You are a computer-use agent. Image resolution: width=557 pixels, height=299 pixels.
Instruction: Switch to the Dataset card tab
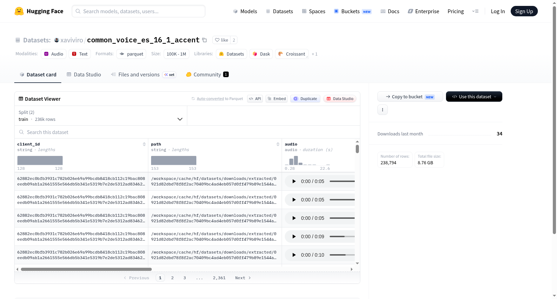point(38,75)
